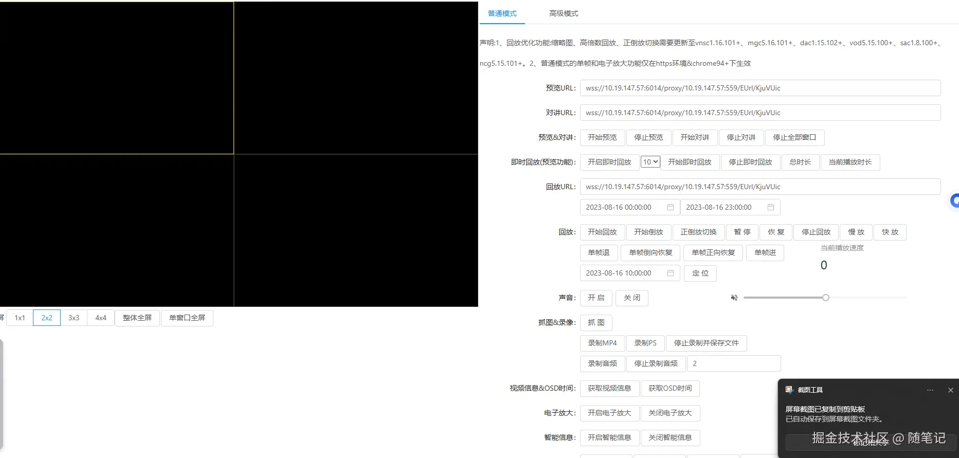Screen dimensions: 959x458
Task: Click the mute speaker icon beside volume slider
Action: pos(734,298)
